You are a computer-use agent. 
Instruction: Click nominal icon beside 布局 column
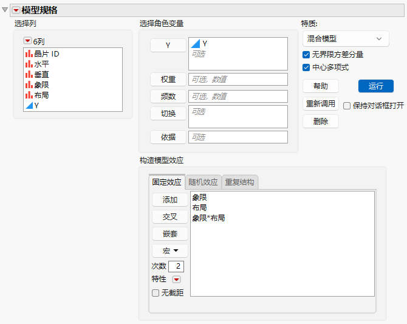(29, 95)
